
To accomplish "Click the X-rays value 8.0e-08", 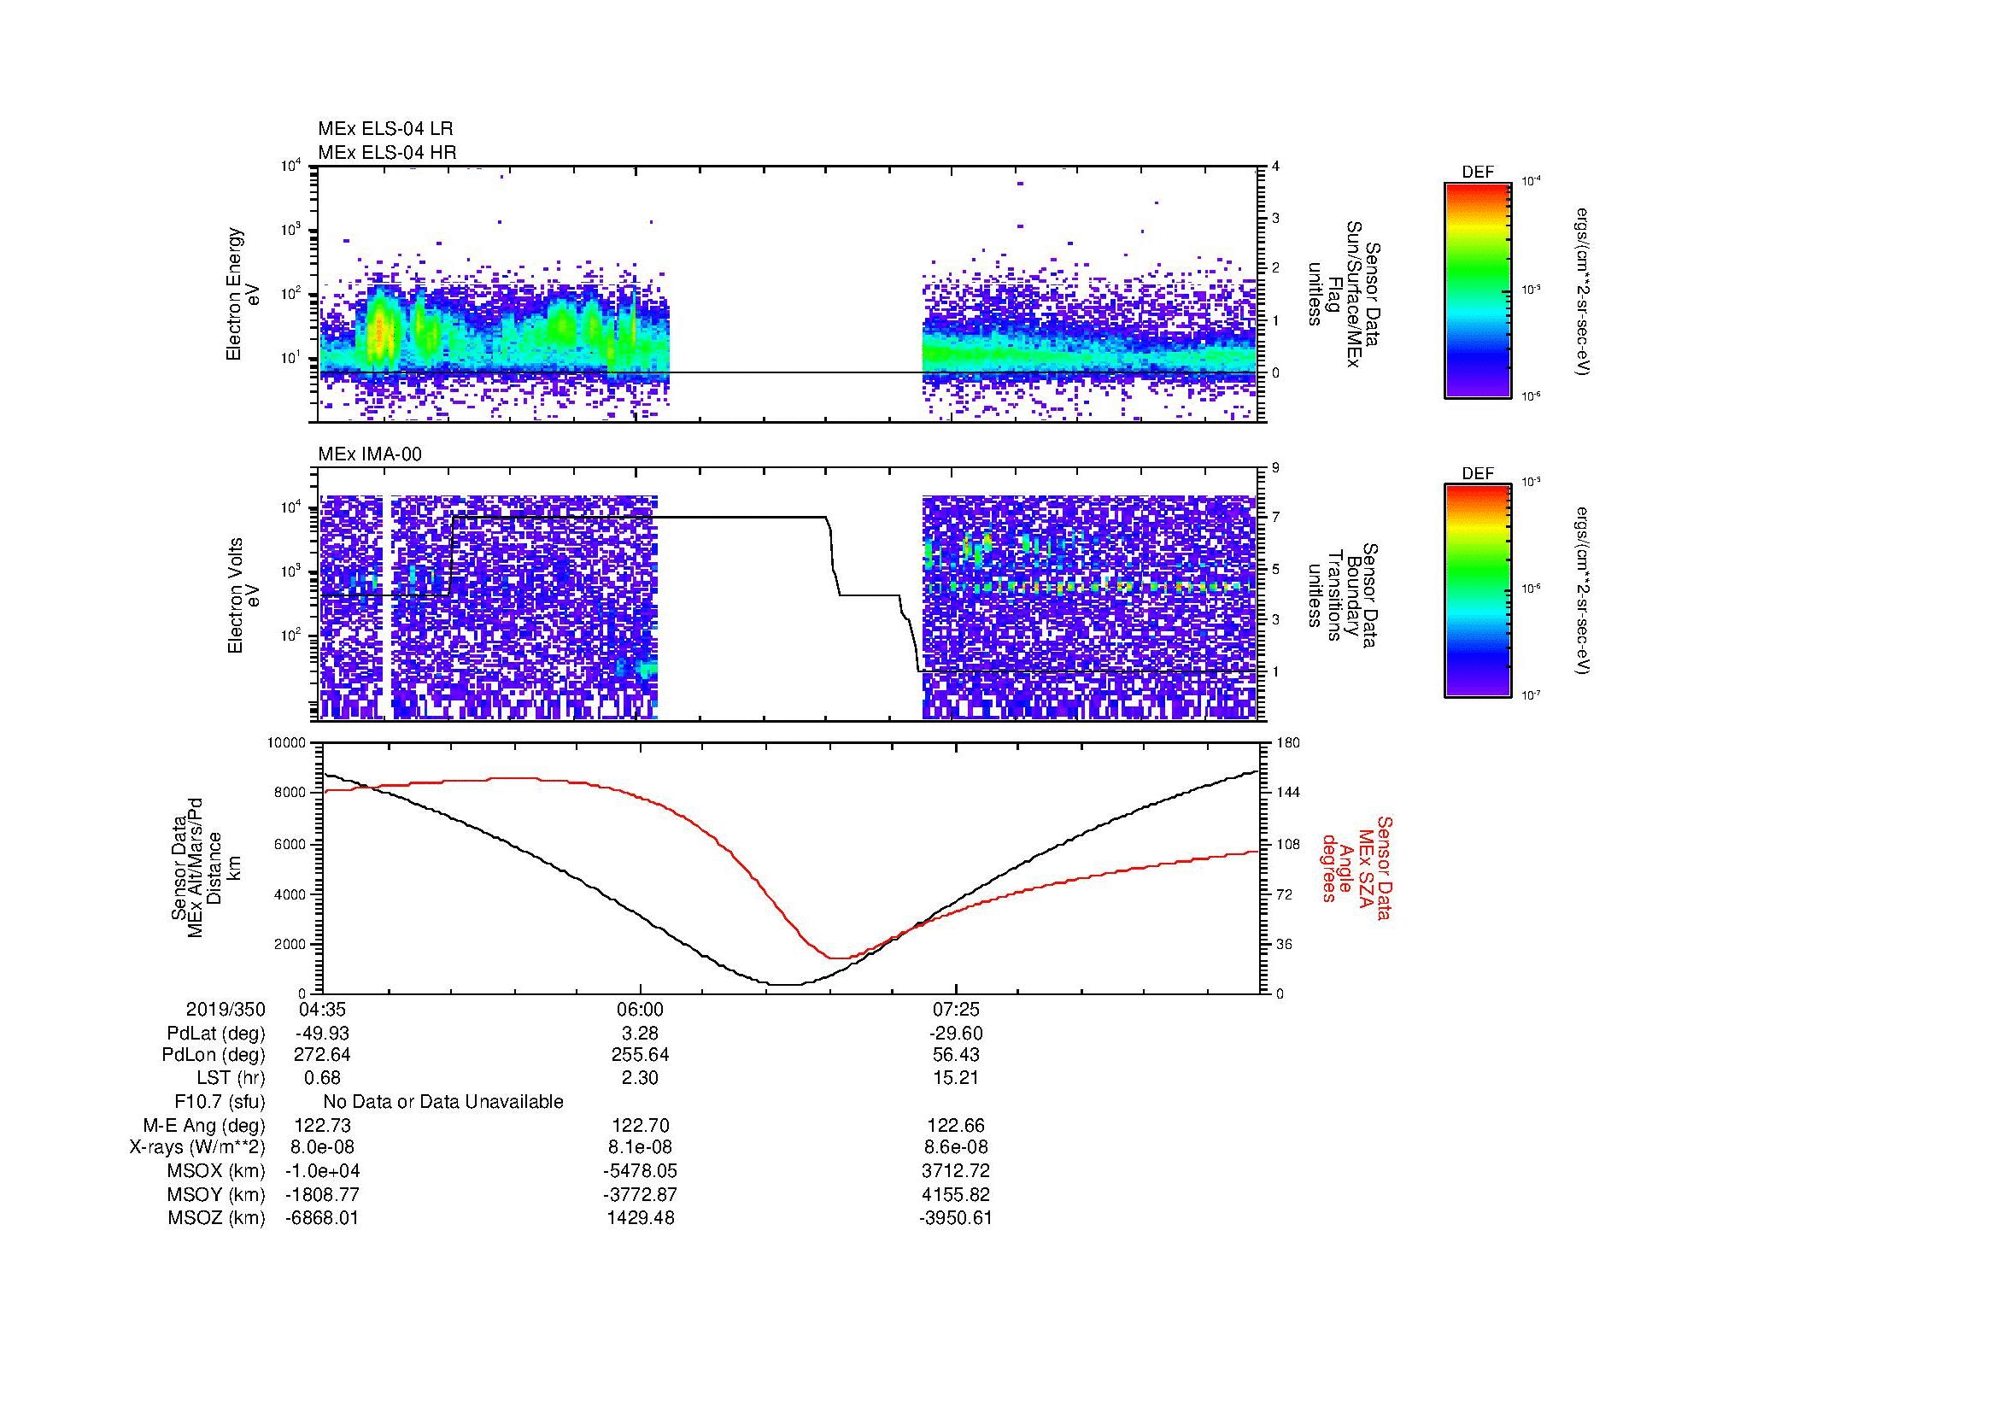I will click(322, 1148).
